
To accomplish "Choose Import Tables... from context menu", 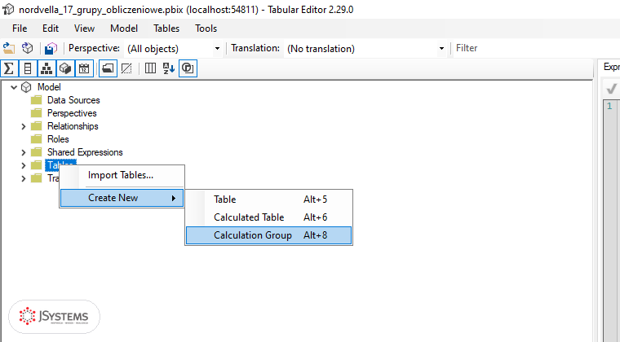I will pos(122,175).
